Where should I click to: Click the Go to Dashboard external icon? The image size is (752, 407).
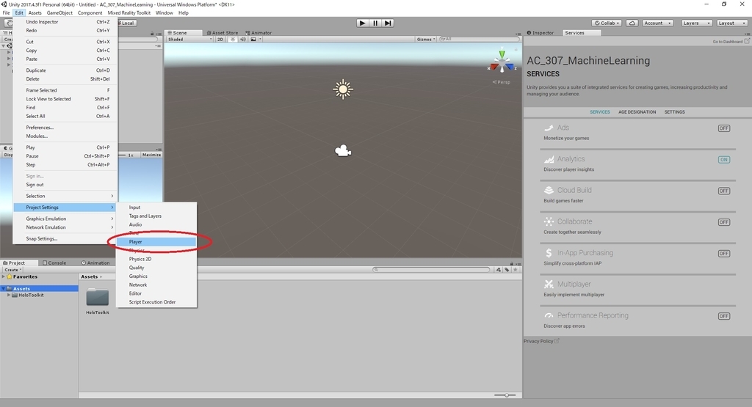pyautogui.click(x=747, y=42)
